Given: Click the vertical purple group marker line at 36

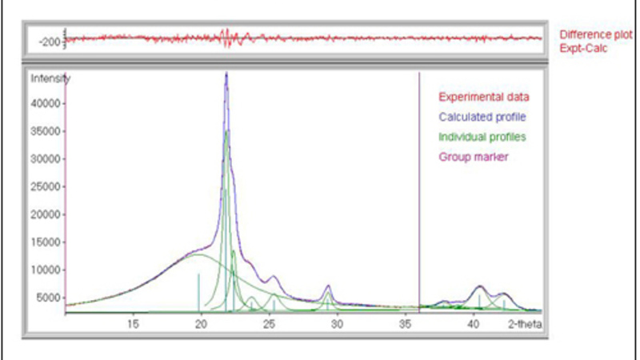Looking at the screenshot, I should click(x=419, y=192).
